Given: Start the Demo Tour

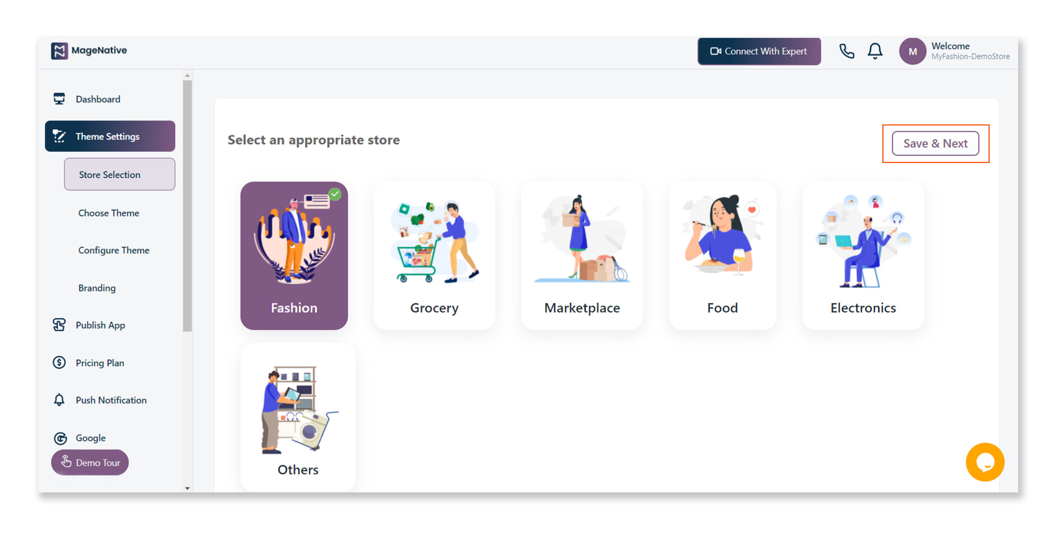Looking at the screenshot, I should pyautogui.click(x=90, y=463).
